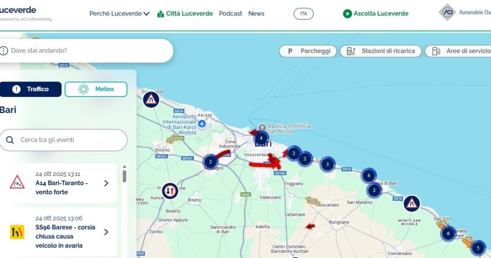Viewport: 491px width, 258px height.
Task: Open Città Luceverde page
Action: pyautogui.click(x=185, y=13)
